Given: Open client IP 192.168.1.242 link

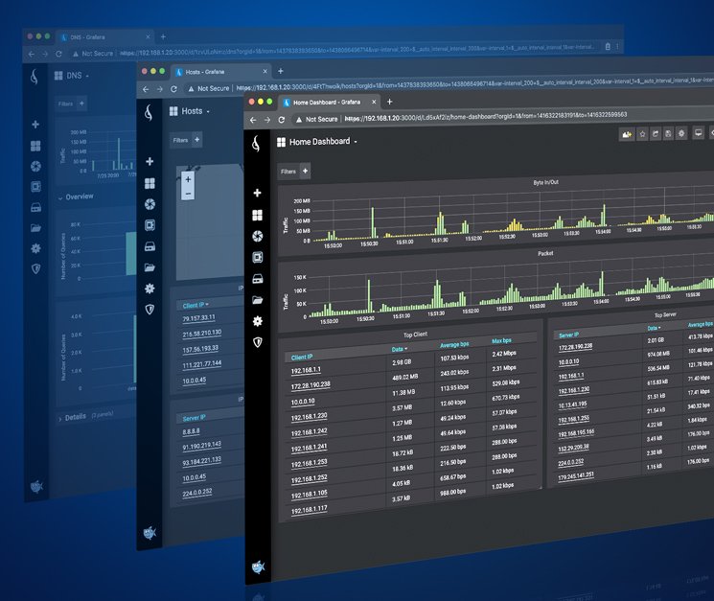Looking at the screenshot, I should tap(309, 432).
